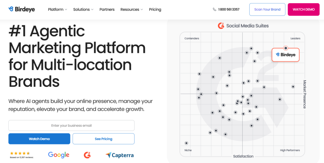Expand the Resources dropdown menu
The height and width of the screenshot is (163, 324).
(x=132, y=9)
